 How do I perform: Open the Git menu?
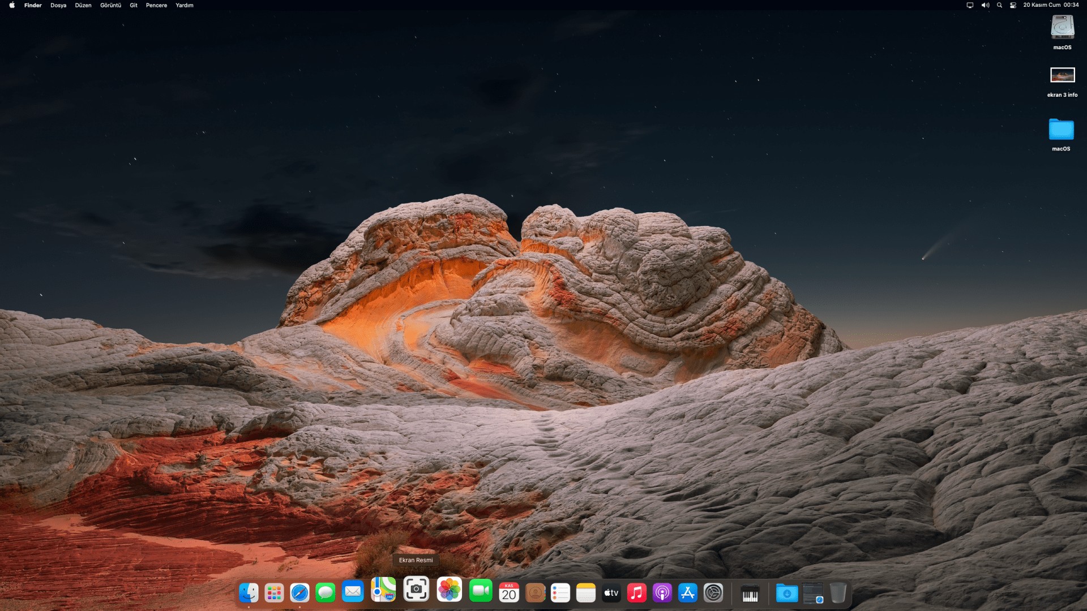pos(133,5)
